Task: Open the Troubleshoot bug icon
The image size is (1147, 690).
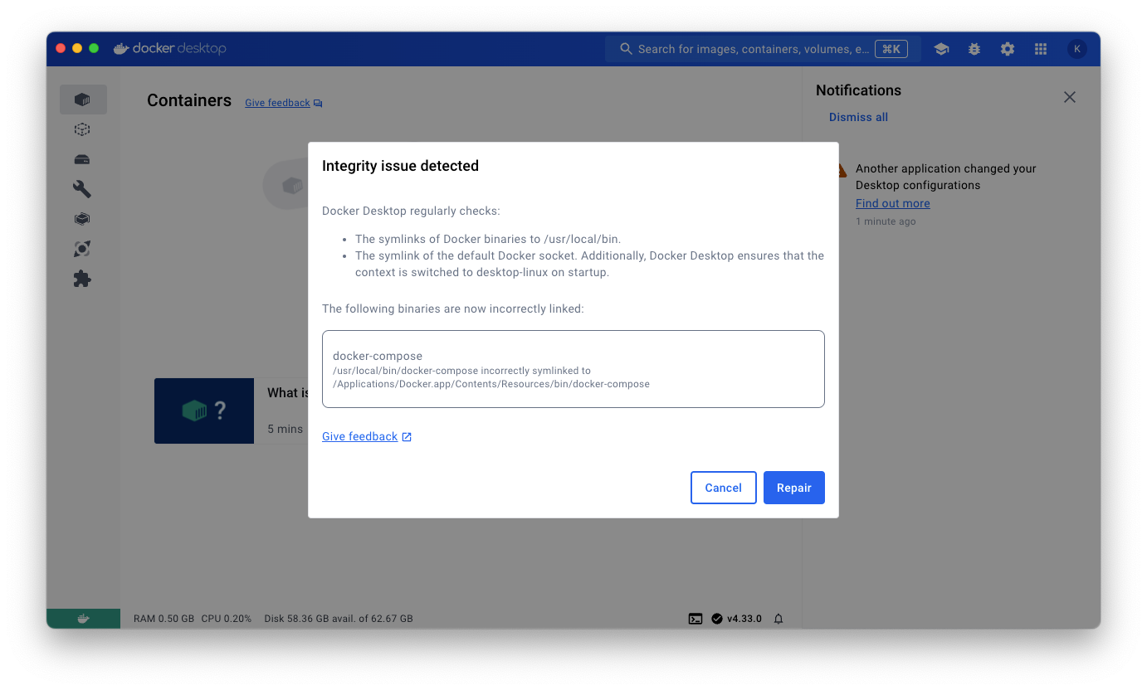Action: coord(974,49)
